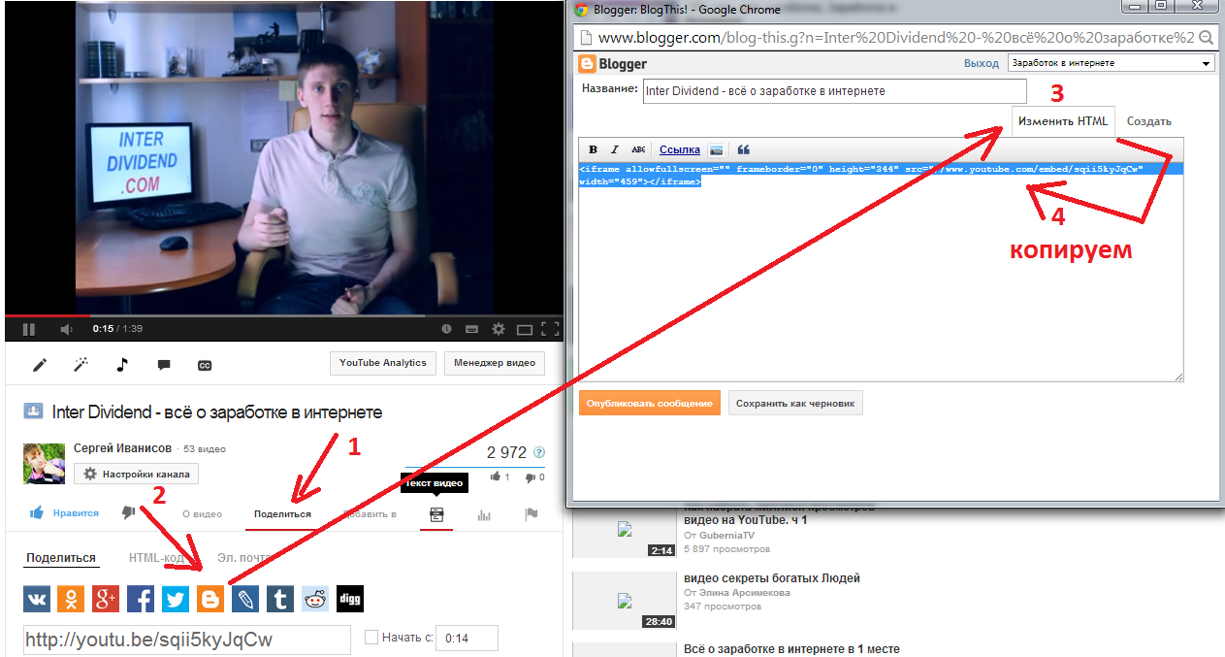Open YouTube Analytics button
The image size is (1225, 657).
point(382,363)
